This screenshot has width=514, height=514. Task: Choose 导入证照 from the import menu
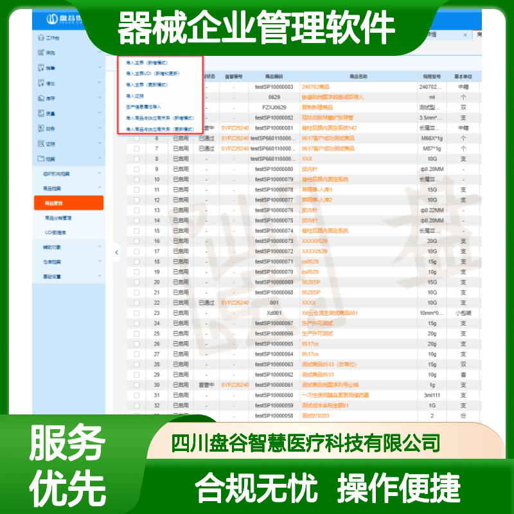[135, 96]
